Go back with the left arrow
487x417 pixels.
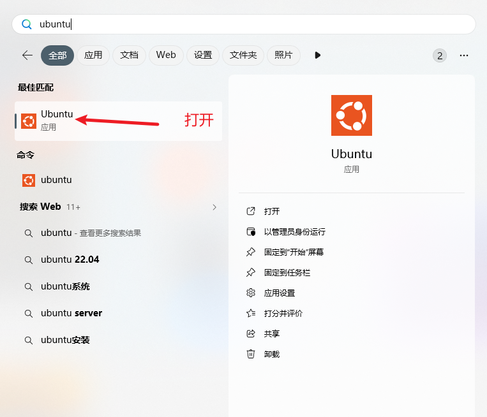[27, 55]
